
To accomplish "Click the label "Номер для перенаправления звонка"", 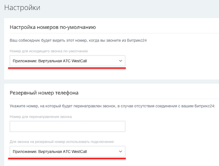I will coord(41,117).
